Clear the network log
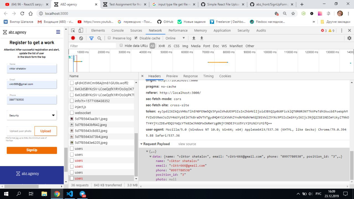Screen dimensions: 354x199 81,38
